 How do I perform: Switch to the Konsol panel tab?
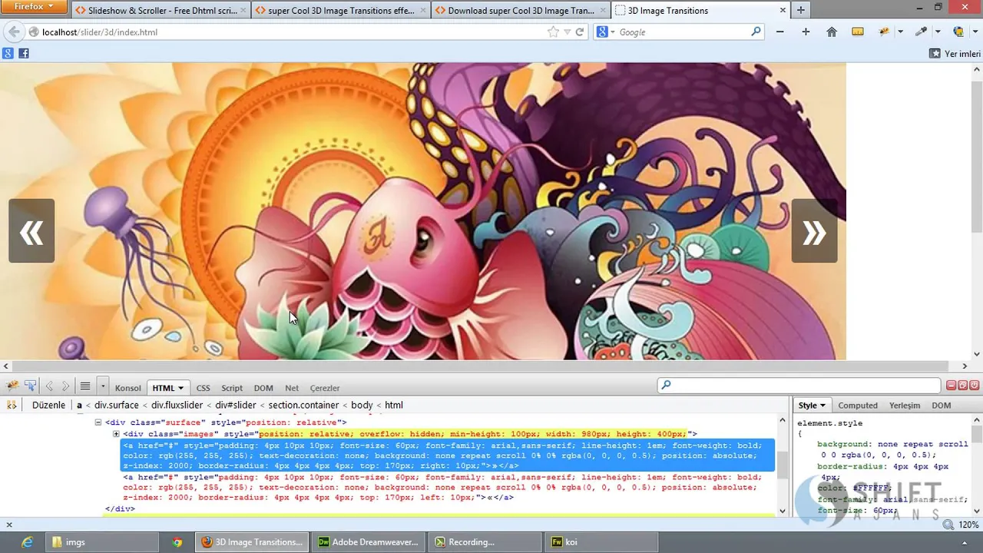(x=128, y=388)
